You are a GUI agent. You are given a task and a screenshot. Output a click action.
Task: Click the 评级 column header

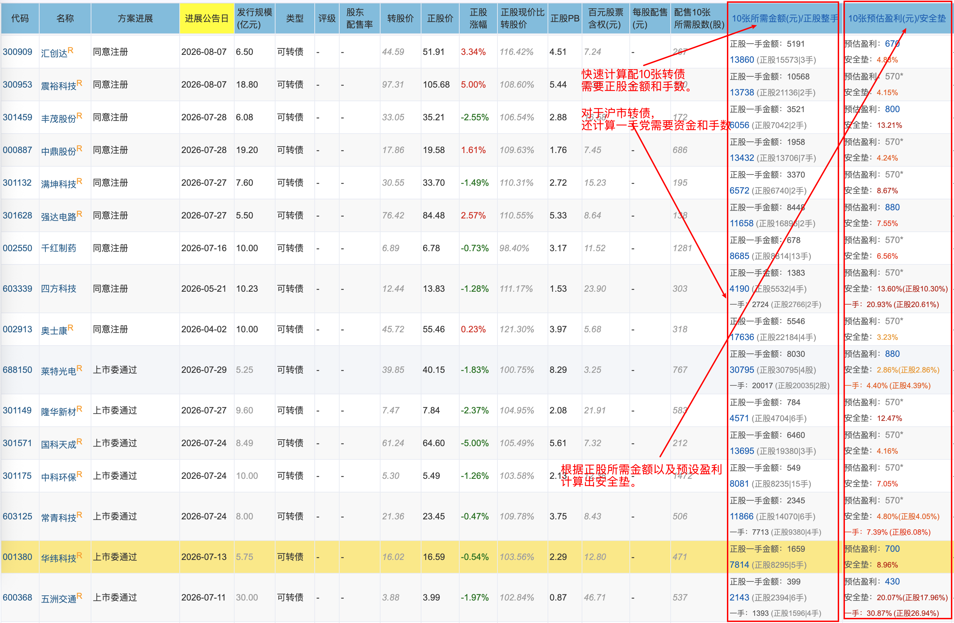click(327, 18)
